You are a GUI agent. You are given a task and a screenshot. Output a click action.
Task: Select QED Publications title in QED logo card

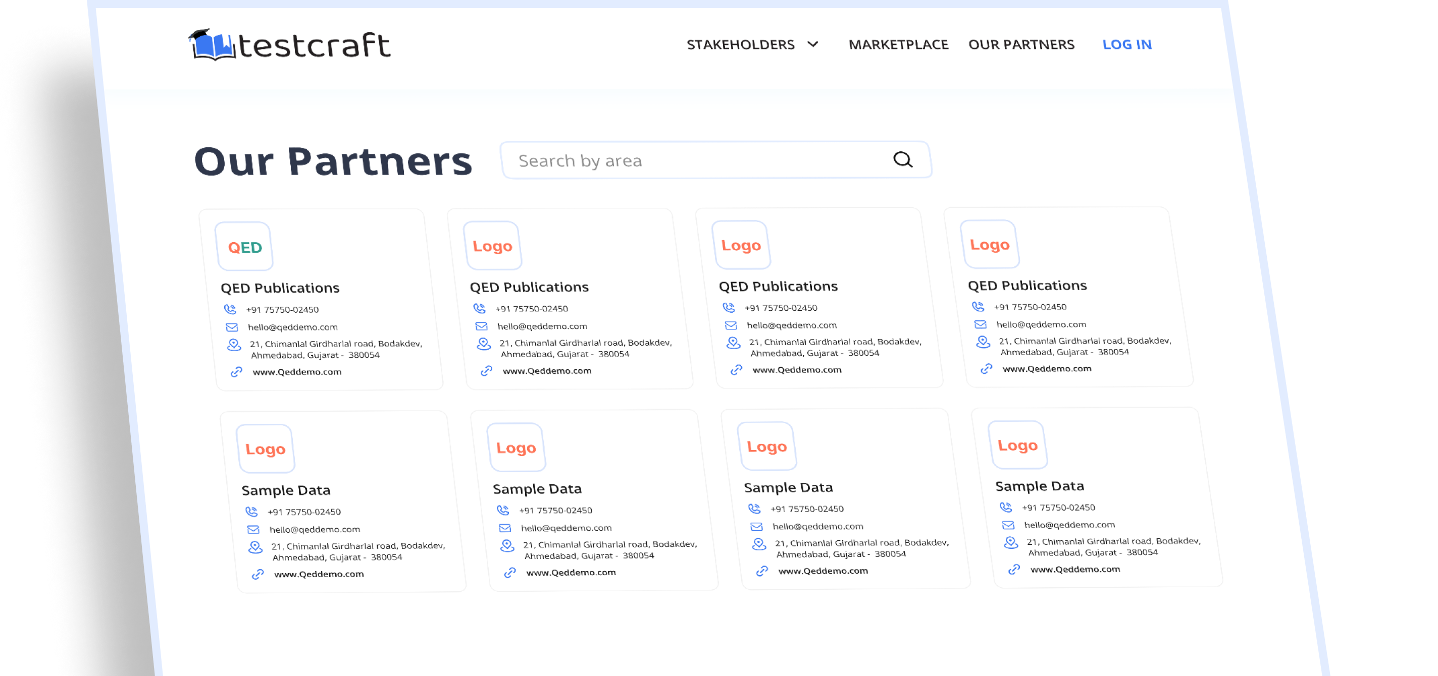280,288
